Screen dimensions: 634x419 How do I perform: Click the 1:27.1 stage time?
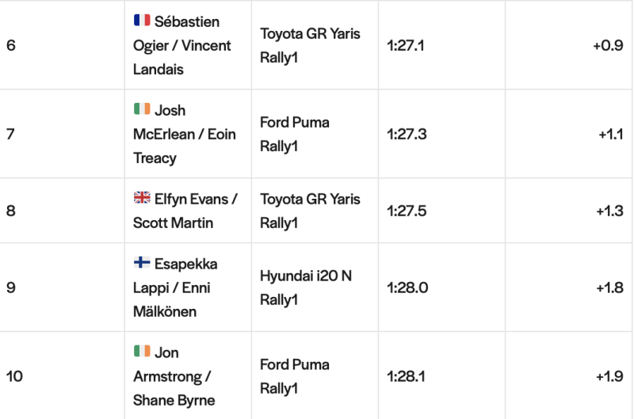[406, 46]
